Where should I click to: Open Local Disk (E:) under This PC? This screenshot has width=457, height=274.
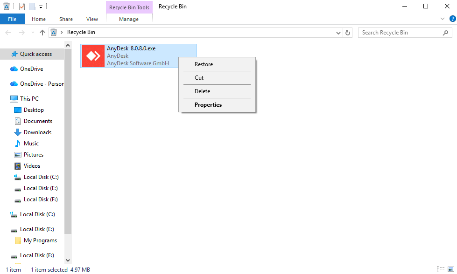tap(41, 188)
